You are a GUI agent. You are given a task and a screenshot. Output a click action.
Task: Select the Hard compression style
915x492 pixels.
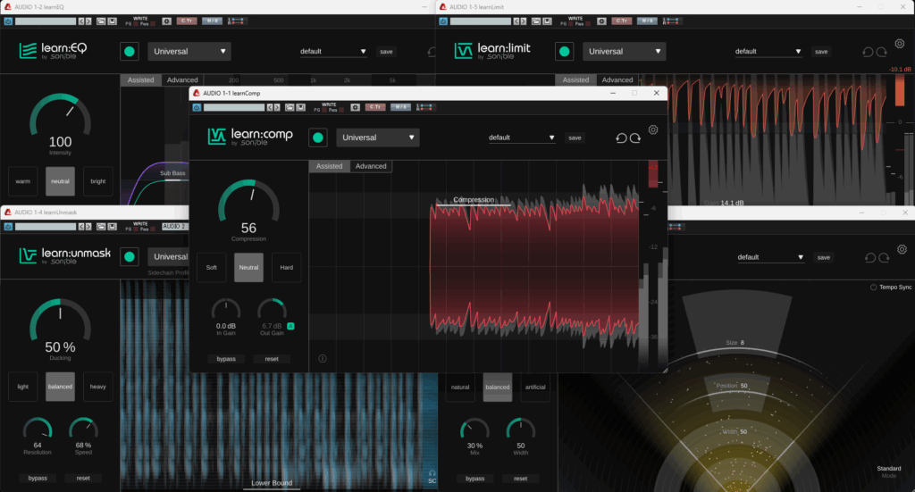[x=287, y=267]
